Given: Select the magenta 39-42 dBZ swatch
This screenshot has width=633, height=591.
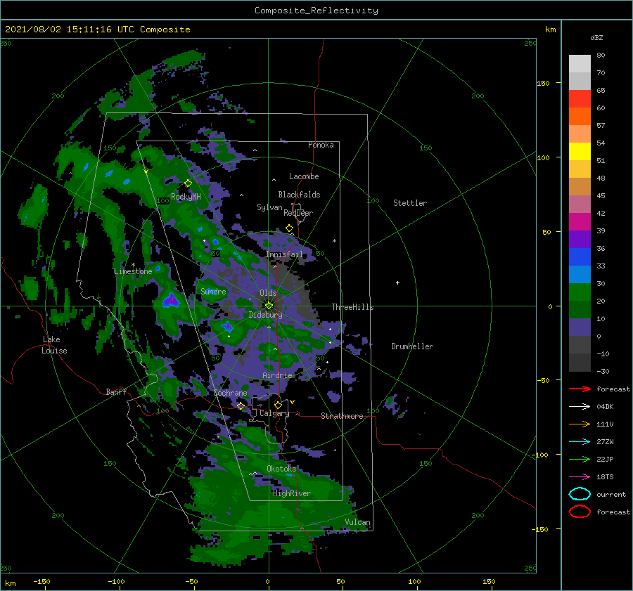Looking at the screenshot, I should click(580, 222).
